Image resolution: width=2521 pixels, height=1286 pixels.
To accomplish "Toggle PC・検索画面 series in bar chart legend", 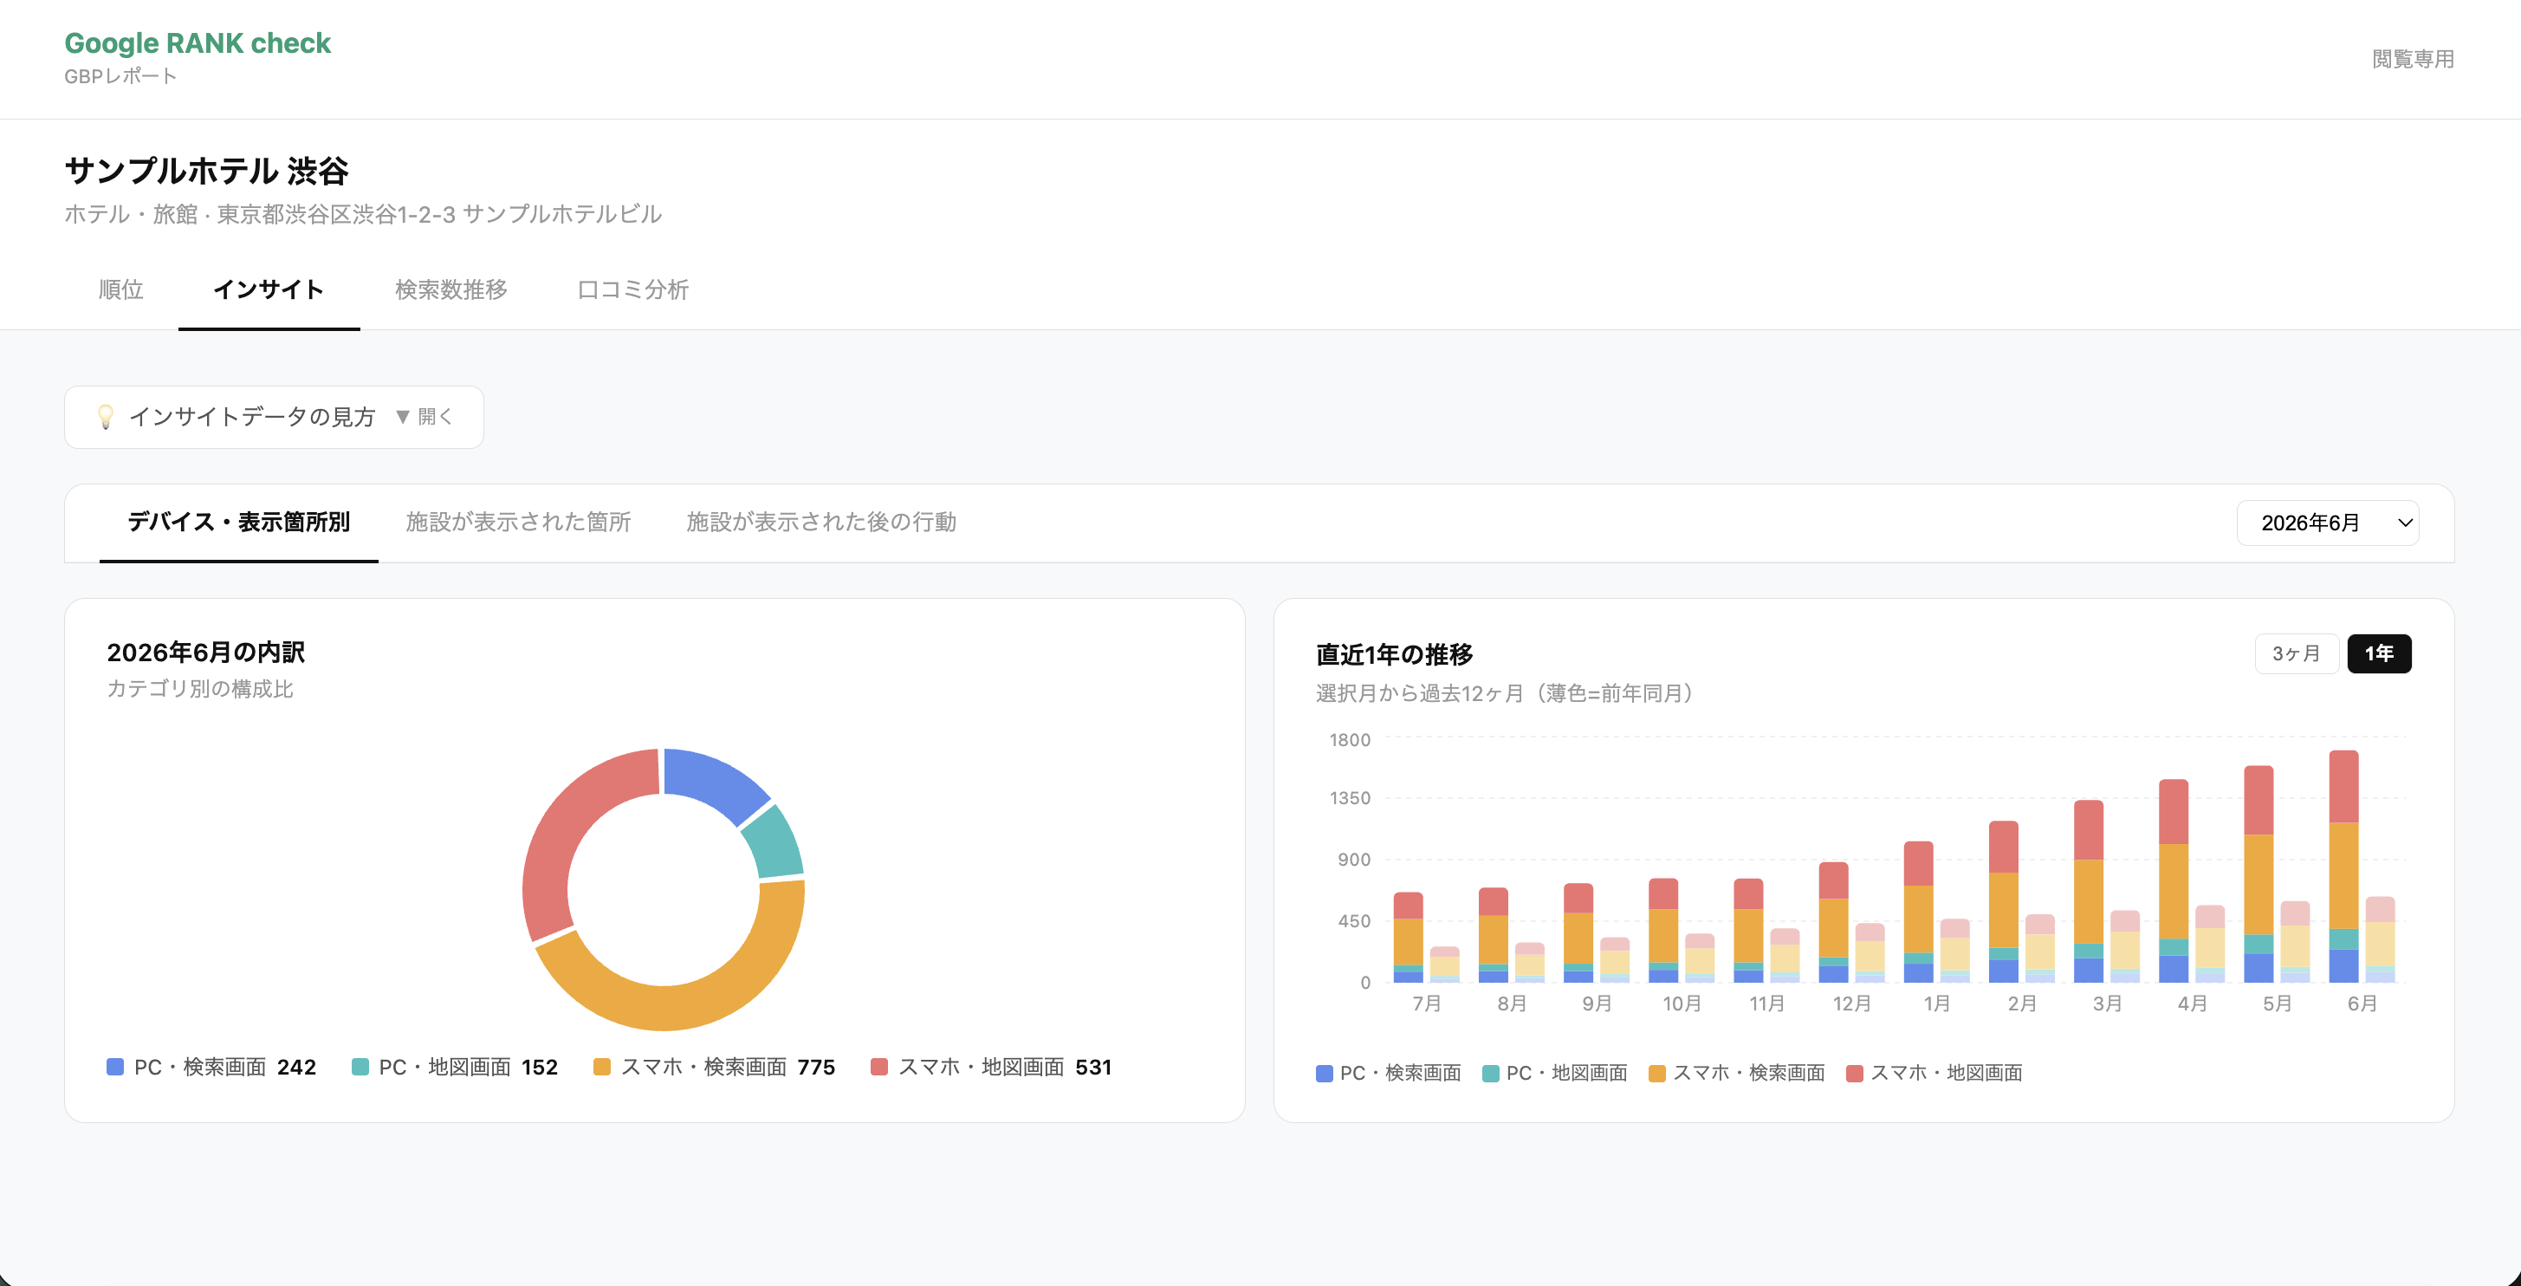I will pyautogui.click(x=1388, y=1073).
